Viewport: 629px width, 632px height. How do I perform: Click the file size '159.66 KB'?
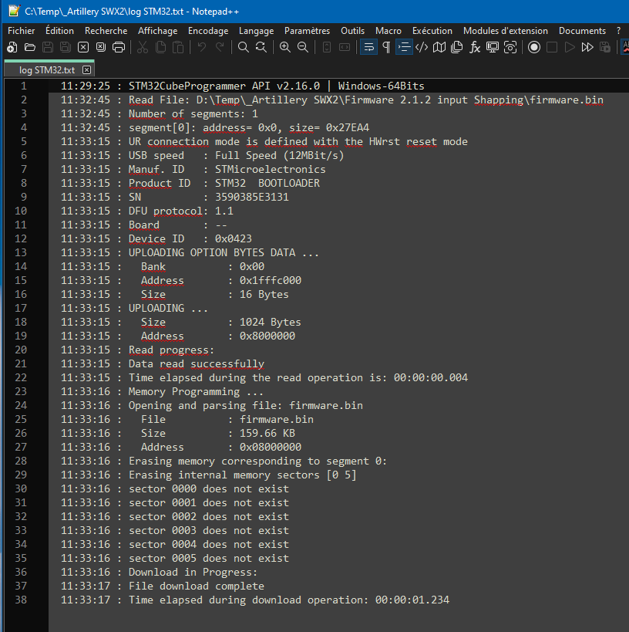click(x=267, y=433)
